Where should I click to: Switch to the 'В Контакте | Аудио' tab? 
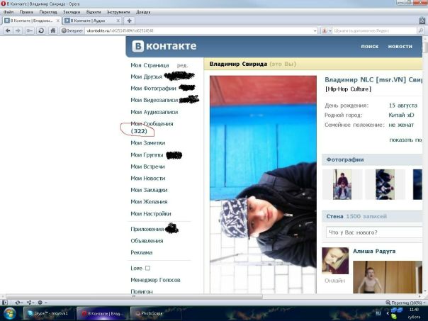pos(92,21)
